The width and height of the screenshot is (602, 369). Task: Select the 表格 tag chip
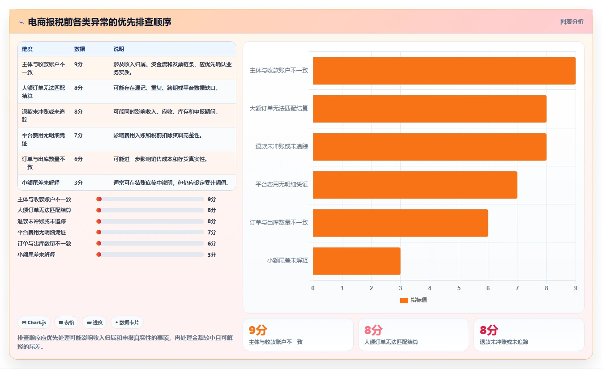[x=66, y=322]
